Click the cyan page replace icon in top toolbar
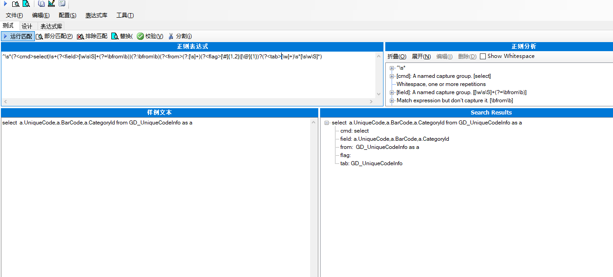Viewport: 613px width, 277px height. [26, 4]
